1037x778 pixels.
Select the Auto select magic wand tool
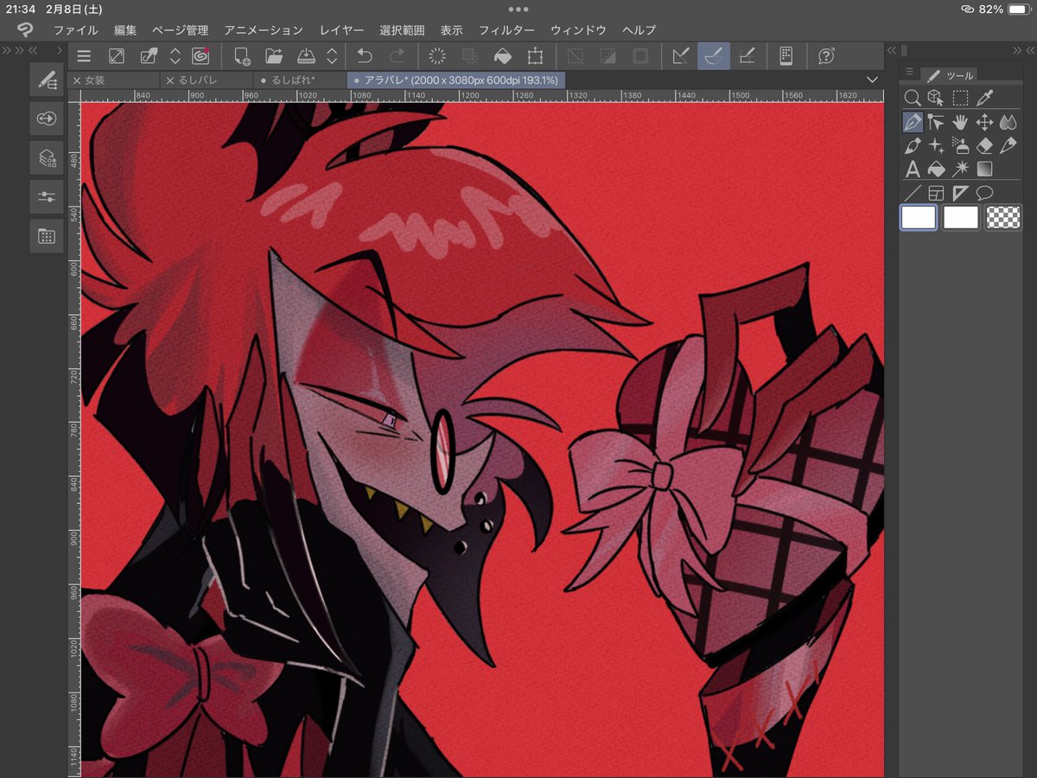[x=960, y=169]
